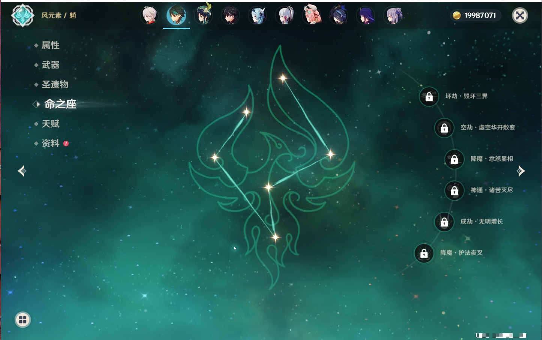The image size is (542, 340).
Task: Click the topmost star in the constellation
Action: coord(283,78)
